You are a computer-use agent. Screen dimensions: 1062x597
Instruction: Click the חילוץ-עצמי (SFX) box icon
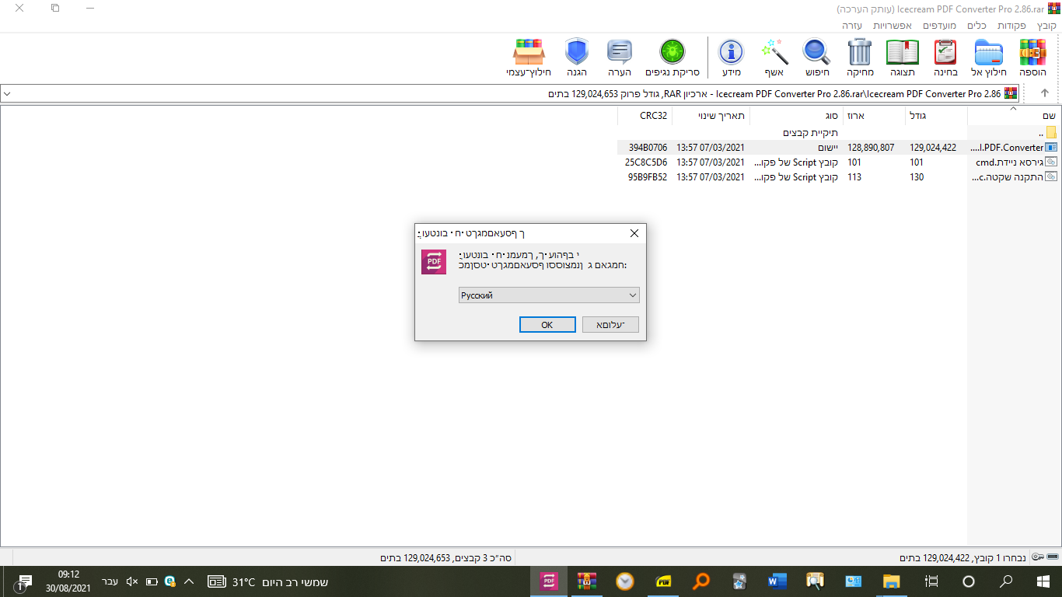coord(529,58)
